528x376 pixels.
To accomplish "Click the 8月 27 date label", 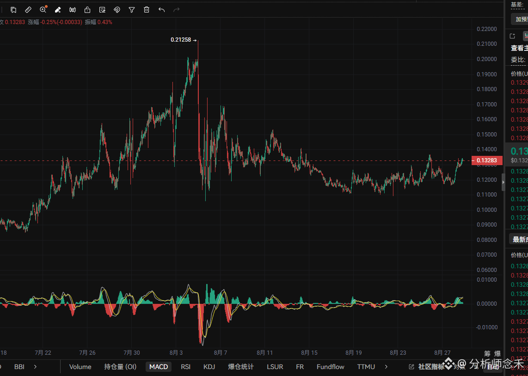I will click(x=442, y=353).
